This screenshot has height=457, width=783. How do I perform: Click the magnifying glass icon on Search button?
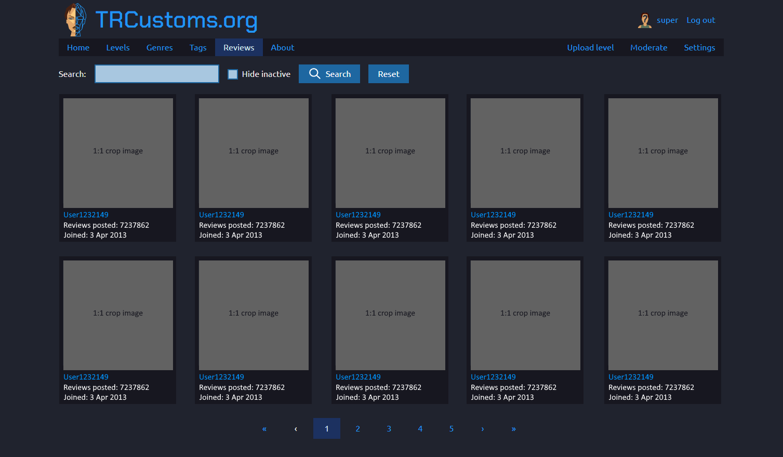(314, 73)
